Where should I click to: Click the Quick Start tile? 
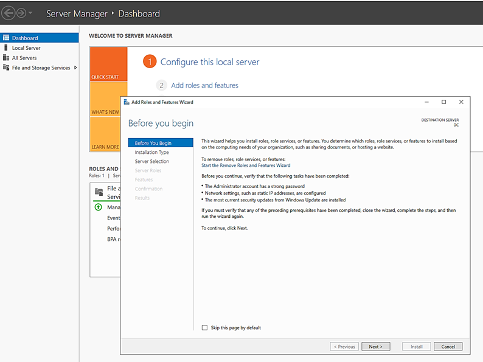click(108, 64)
